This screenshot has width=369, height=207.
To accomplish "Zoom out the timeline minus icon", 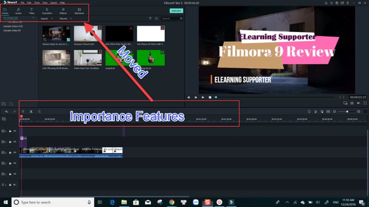I will coord(334,111).
